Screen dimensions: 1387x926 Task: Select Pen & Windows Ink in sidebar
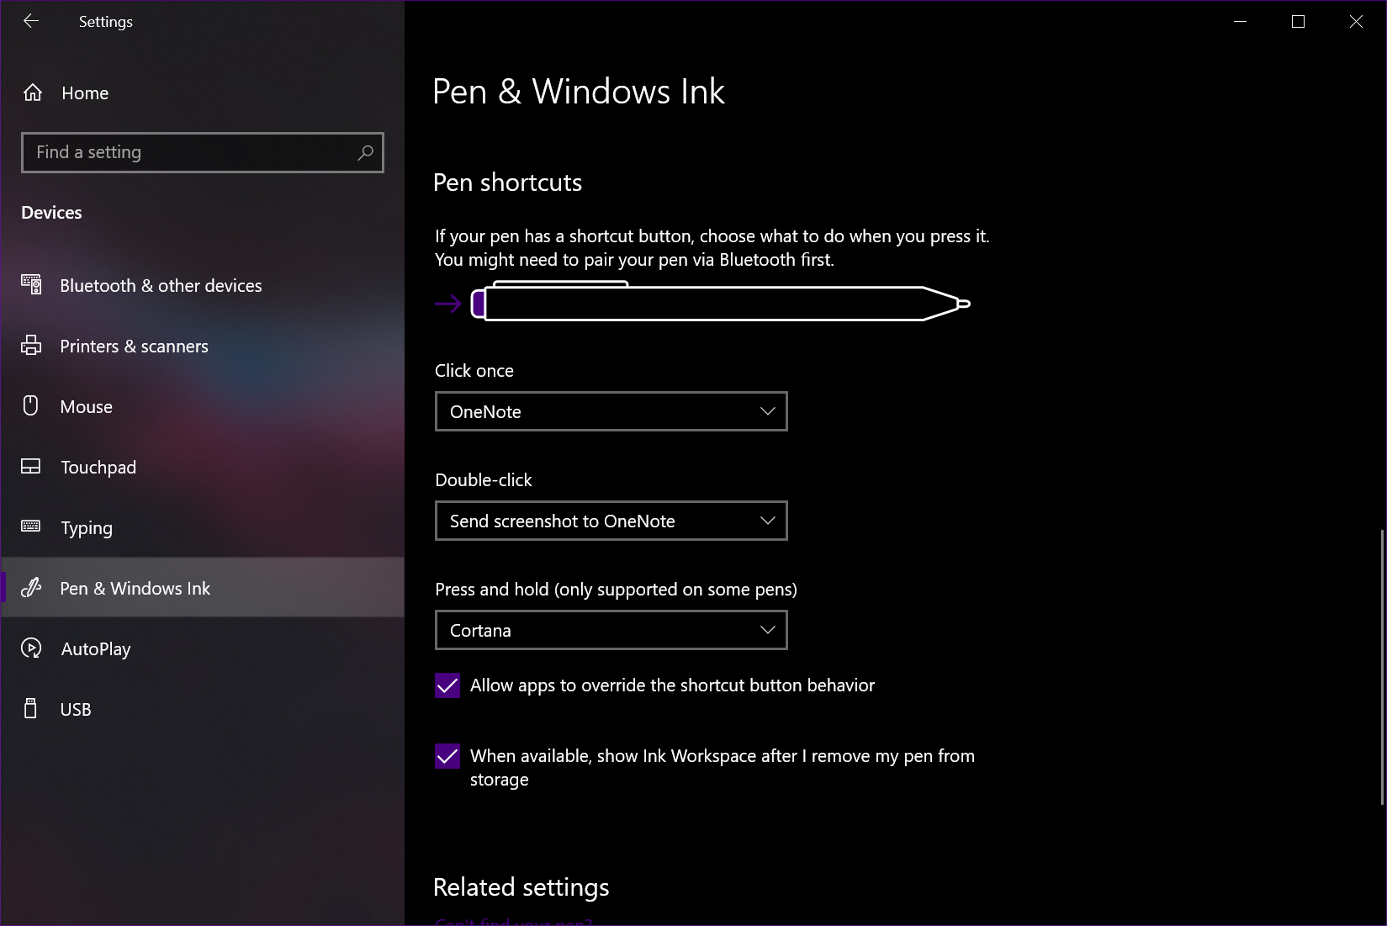(x=135, y=588)
